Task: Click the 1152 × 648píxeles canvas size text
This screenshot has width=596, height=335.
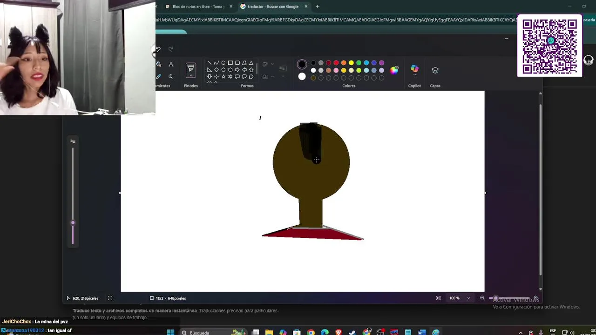Action: click(x=171, y=298)
